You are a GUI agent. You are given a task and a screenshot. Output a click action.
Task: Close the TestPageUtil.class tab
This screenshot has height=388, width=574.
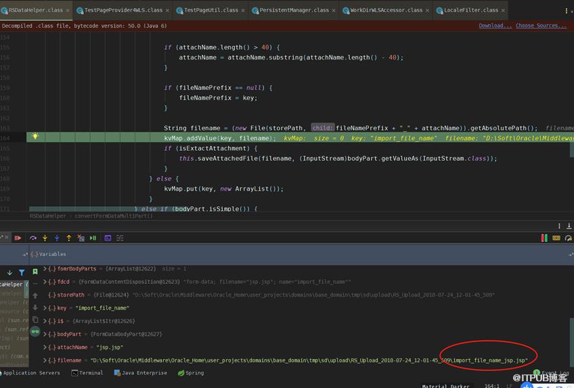(243, 11)
